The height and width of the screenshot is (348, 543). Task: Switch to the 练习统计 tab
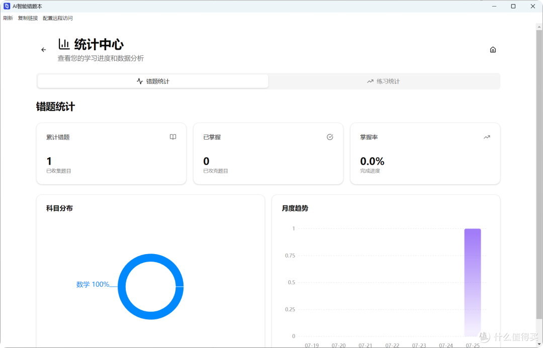tap(384, 81)
